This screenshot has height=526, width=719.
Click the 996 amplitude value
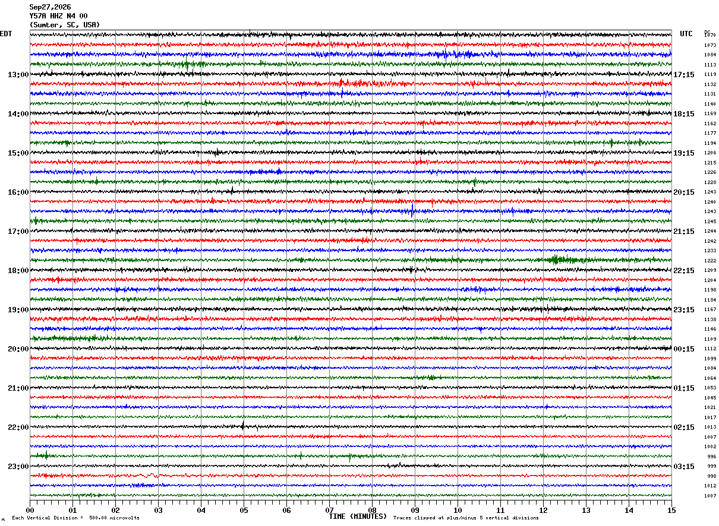click(711, 457)
